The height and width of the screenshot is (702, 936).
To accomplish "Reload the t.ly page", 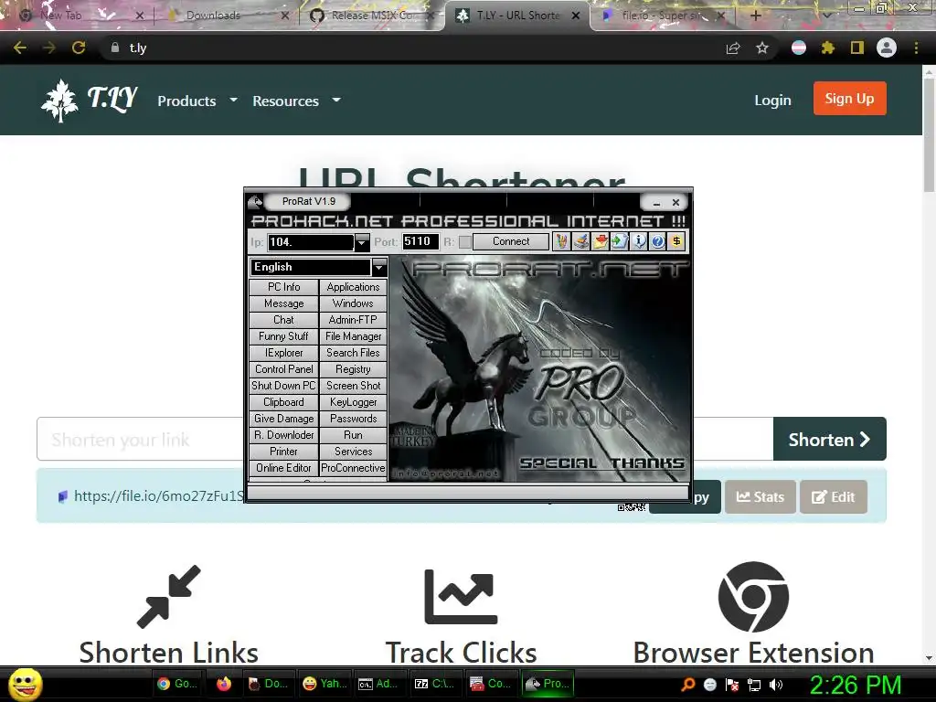I will point(79,48).
